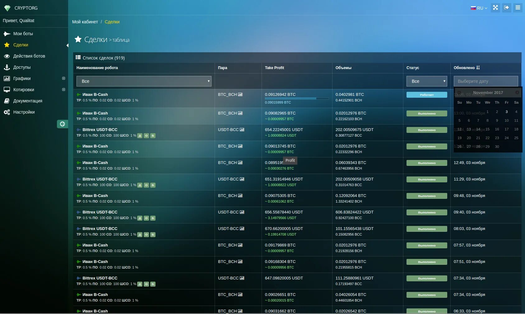
Task: Open Доступы sidebar section
Action: click(34, 67)
